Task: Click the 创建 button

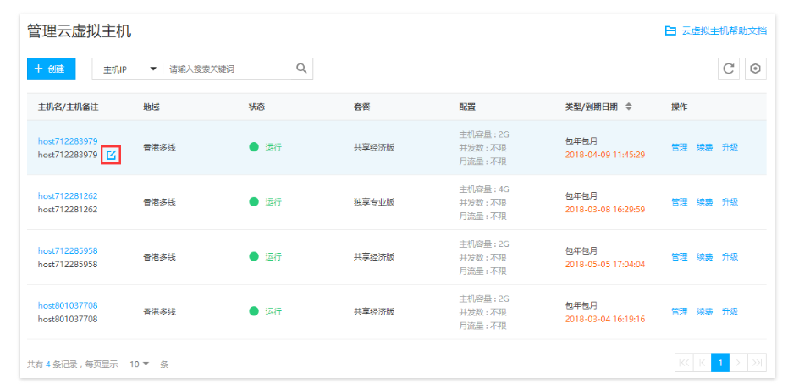Action: click(x=51, y=69)
